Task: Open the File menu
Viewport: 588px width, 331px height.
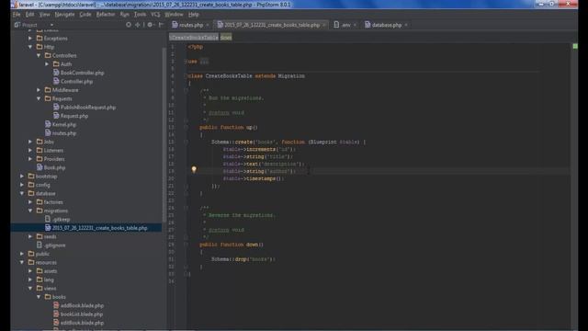Action: click(17, 15)
